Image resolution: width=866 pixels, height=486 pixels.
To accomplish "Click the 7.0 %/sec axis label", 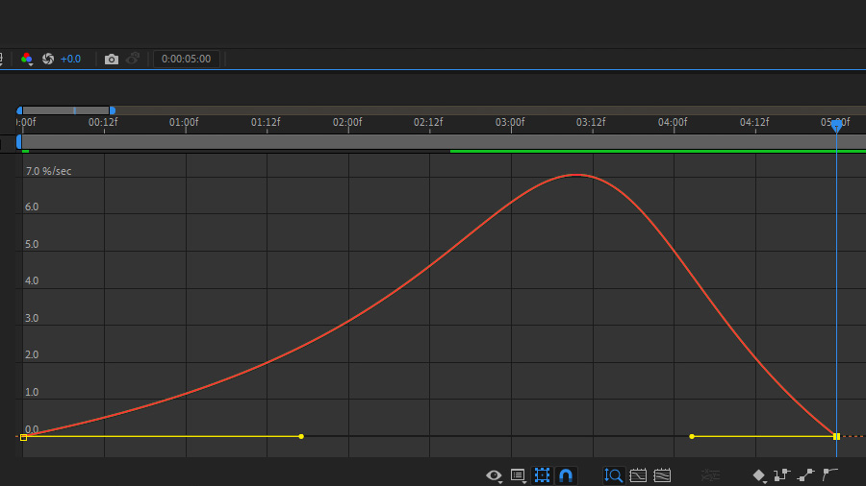I will tap(49, 171).
